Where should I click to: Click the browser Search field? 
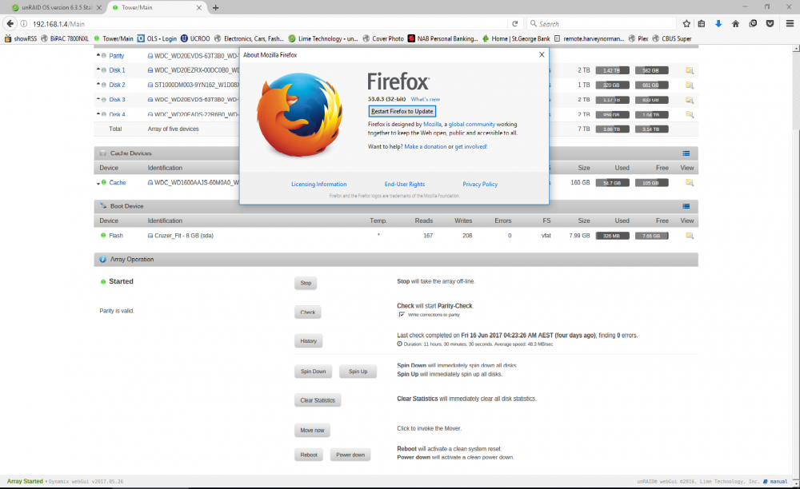tap(602, 23)
